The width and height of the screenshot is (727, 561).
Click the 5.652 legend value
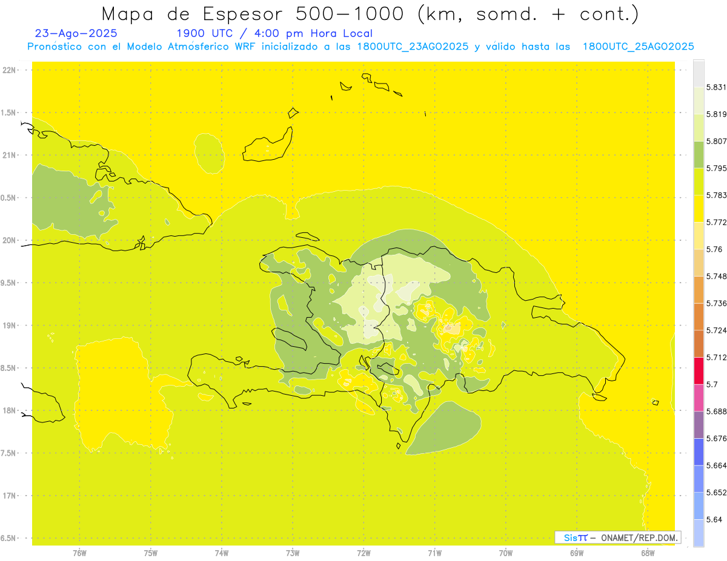click(717, 493)
